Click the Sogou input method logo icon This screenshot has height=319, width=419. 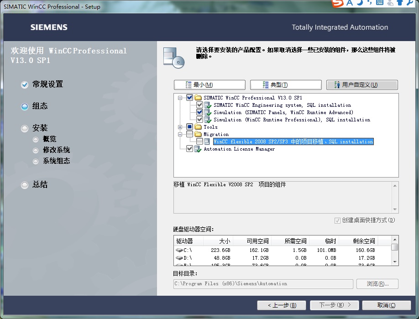click(x=337, y=3)
